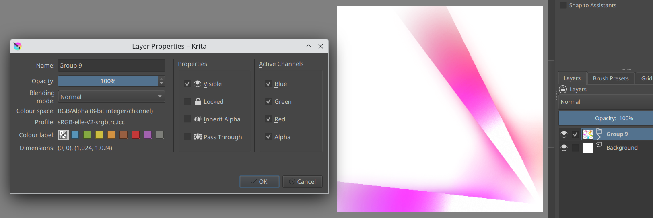Open the Blending mode dropdown in dialog
Image resolution: width=653 pixels, height=218 pixels.
coord(111,97)
